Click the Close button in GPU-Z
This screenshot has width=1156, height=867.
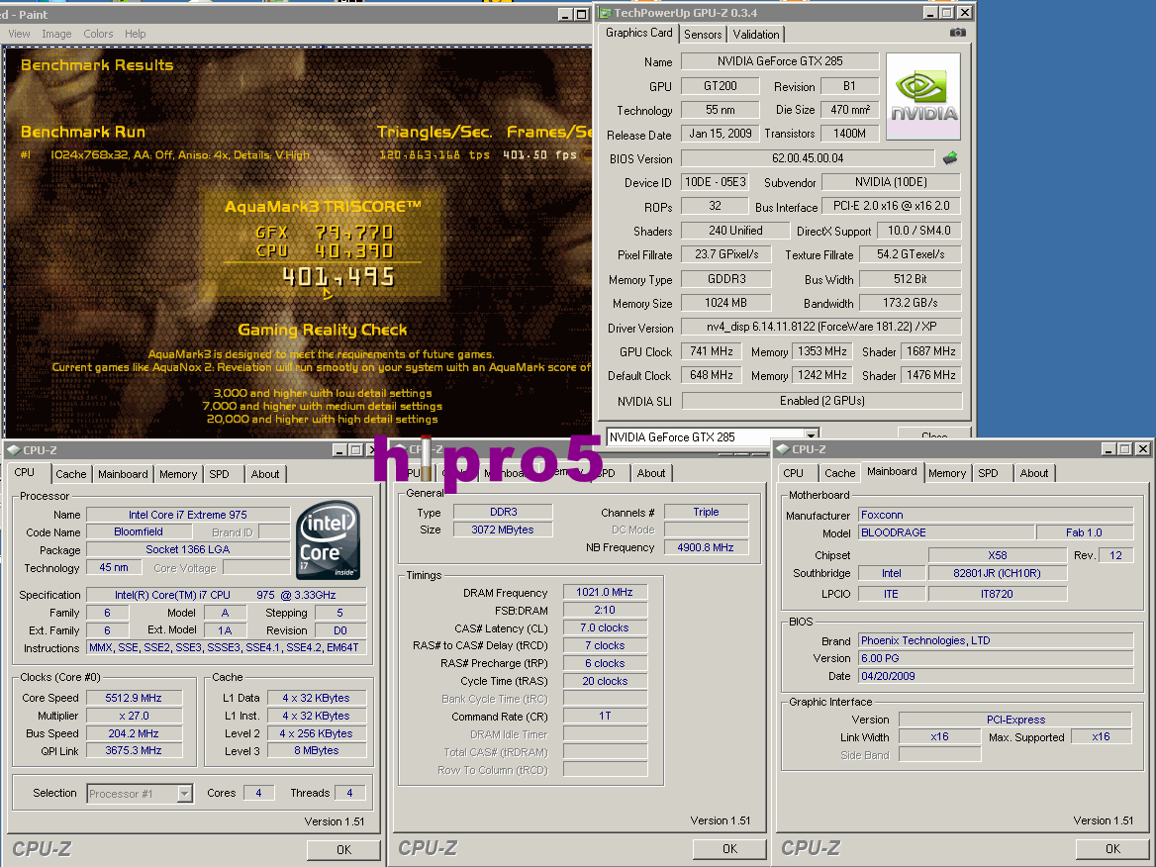(934, 434)
